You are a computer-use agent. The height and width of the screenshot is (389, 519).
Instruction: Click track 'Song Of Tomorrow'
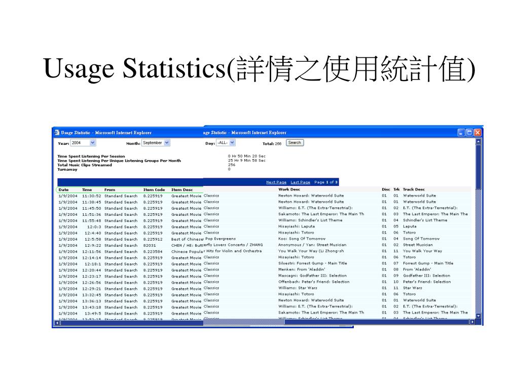click(x=421, y=239)
